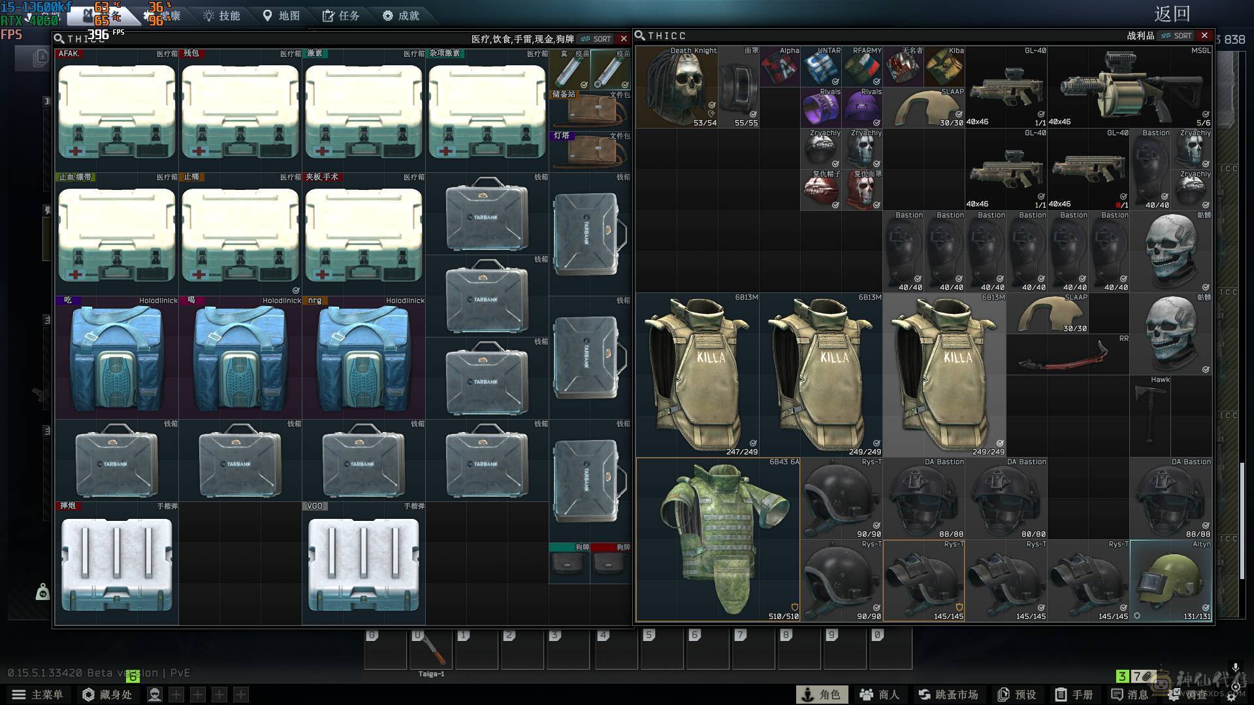Select the SLAAP plate 30/30 beside Rivals
The image size is (1254, 705).
coord(924,108)
